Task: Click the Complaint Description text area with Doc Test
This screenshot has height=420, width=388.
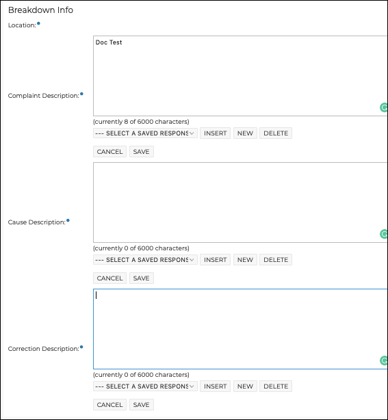Action: pyautogui.click(x=240, y=76)
